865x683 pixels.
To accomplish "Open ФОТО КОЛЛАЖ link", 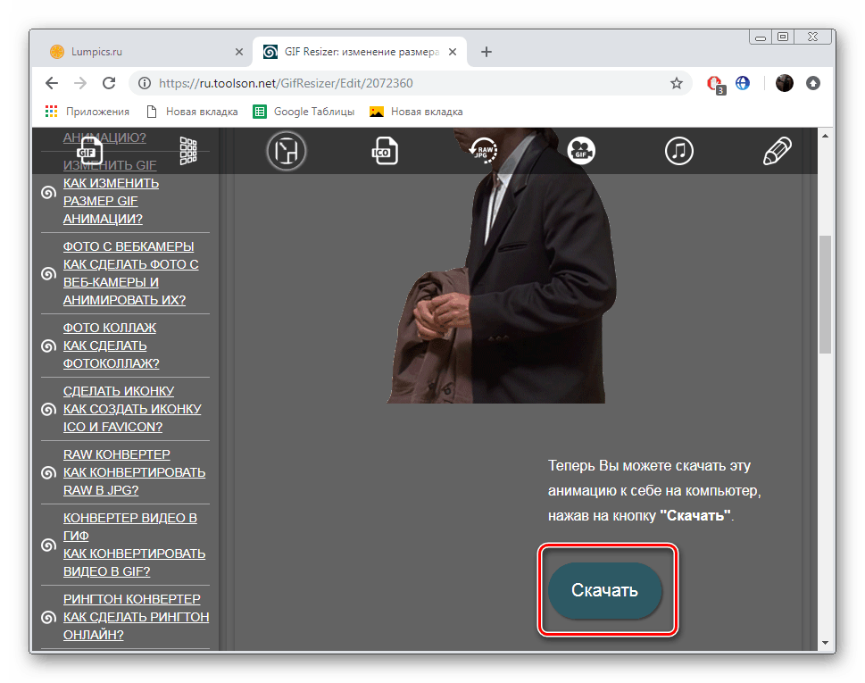I will pos(109,328).
